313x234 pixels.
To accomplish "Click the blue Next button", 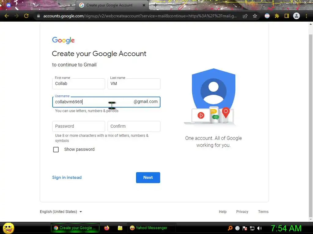I will click(148, 178).
